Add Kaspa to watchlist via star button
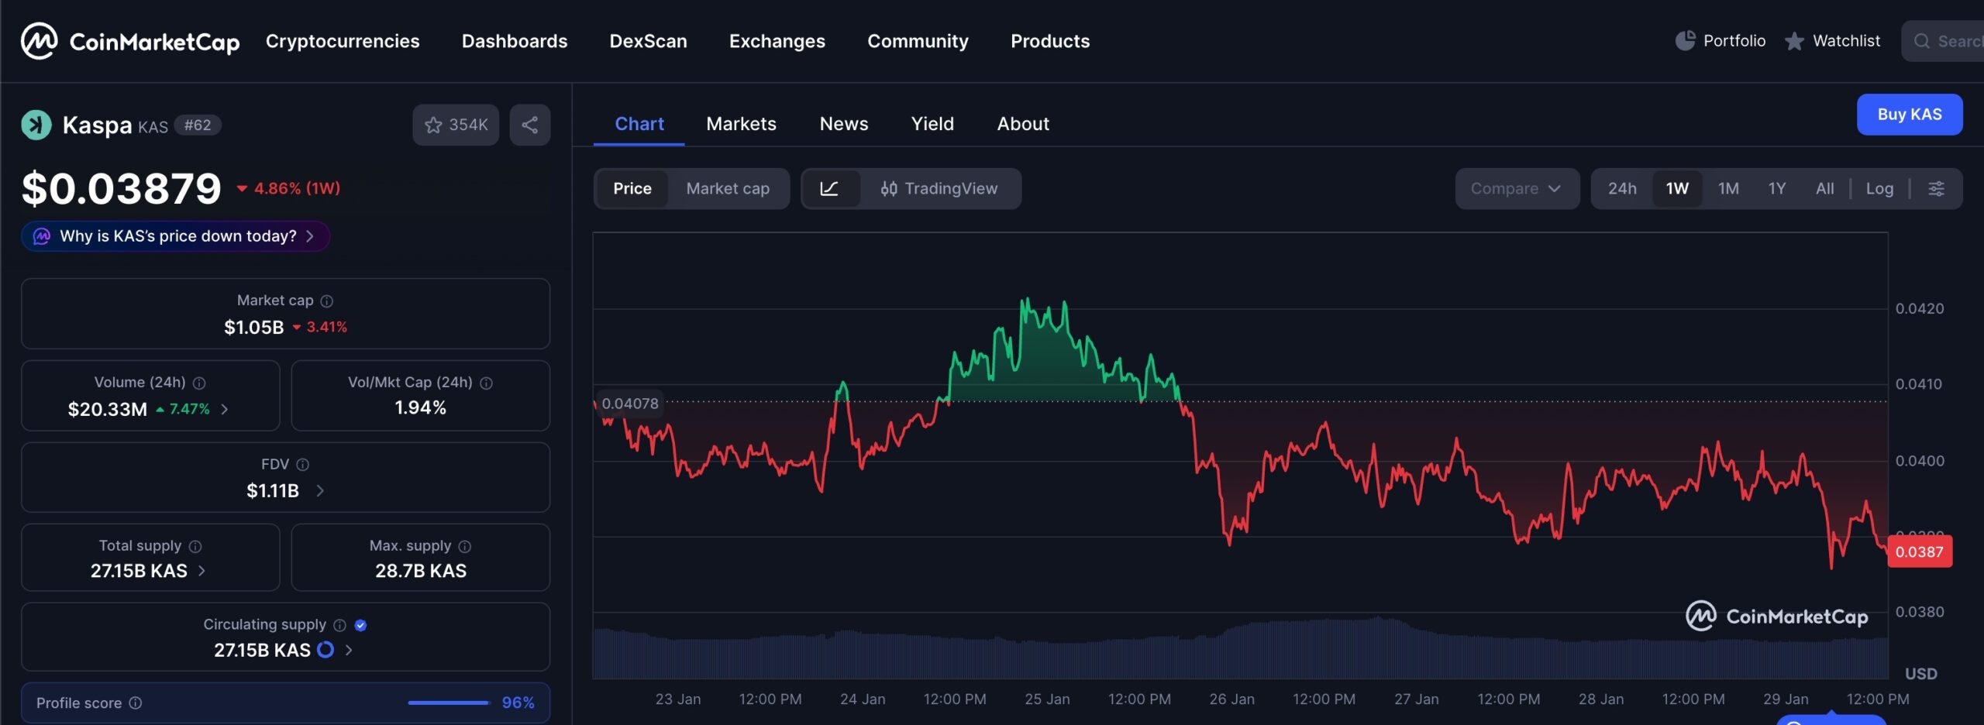The width and height of the screenshot is (1984, 725). (x=456, y=125)
